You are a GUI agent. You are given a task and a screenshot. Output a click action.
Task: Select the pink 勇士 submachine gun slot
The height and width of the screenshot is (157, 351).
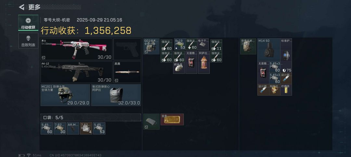pyautogui.click(x=76, y=49)
